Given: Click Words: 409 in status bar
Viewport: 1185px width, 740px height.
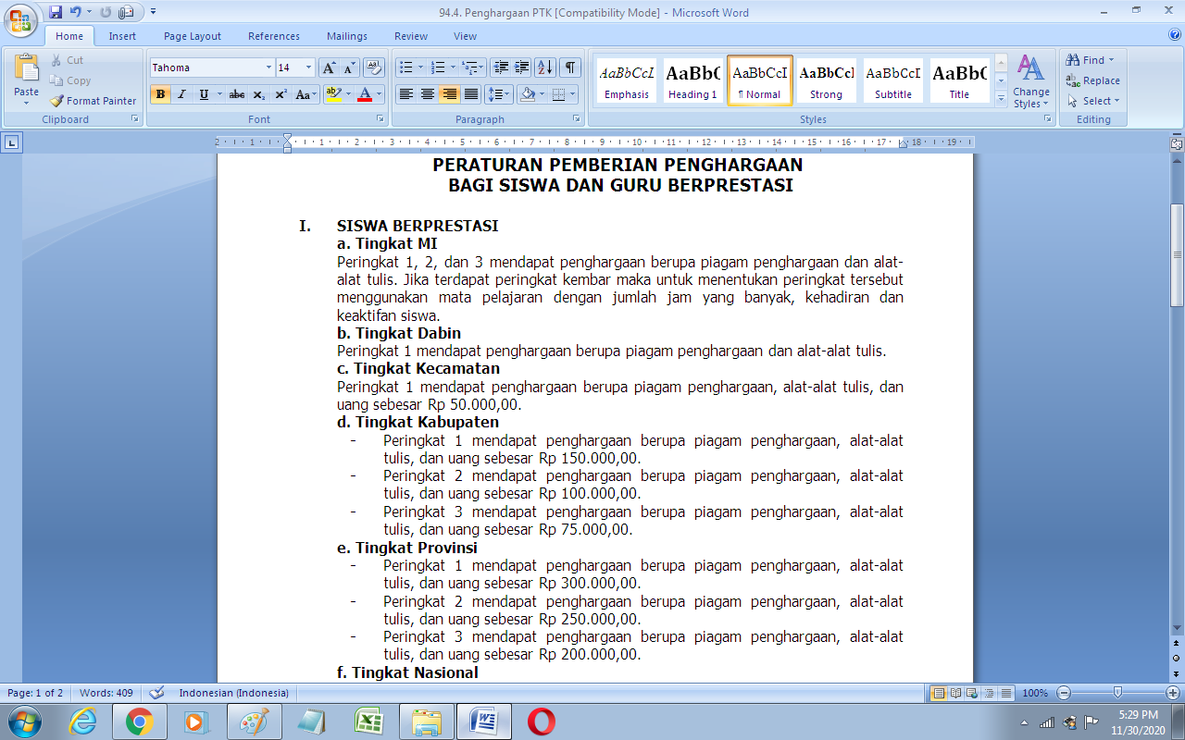Looking at the screenshot, I should [106, 693].
